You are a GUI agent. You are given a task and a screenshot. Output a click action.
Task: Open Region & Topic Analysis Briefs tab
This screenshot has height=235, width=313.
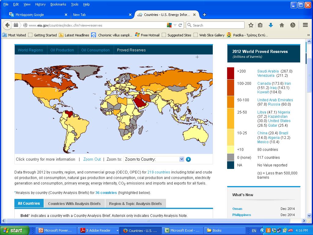[x=135, y=203]
